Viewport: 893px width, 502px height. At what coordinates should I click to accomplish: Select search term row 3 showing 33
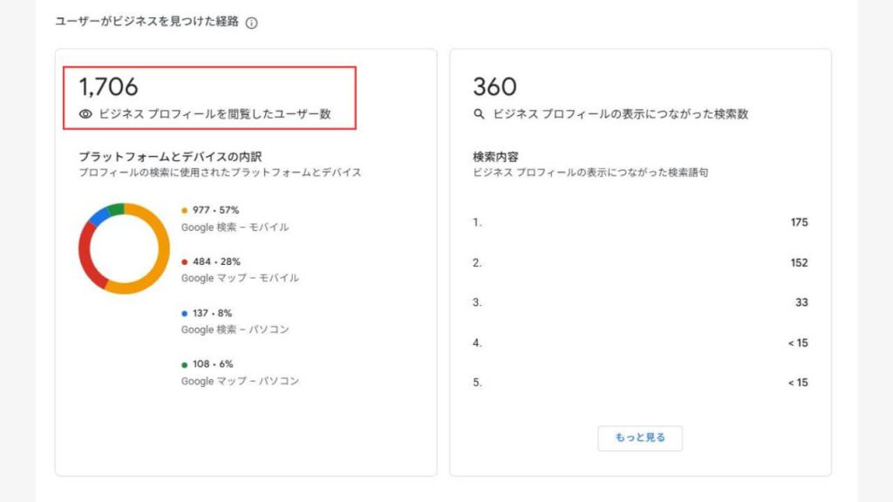click(x=637, y=302)
